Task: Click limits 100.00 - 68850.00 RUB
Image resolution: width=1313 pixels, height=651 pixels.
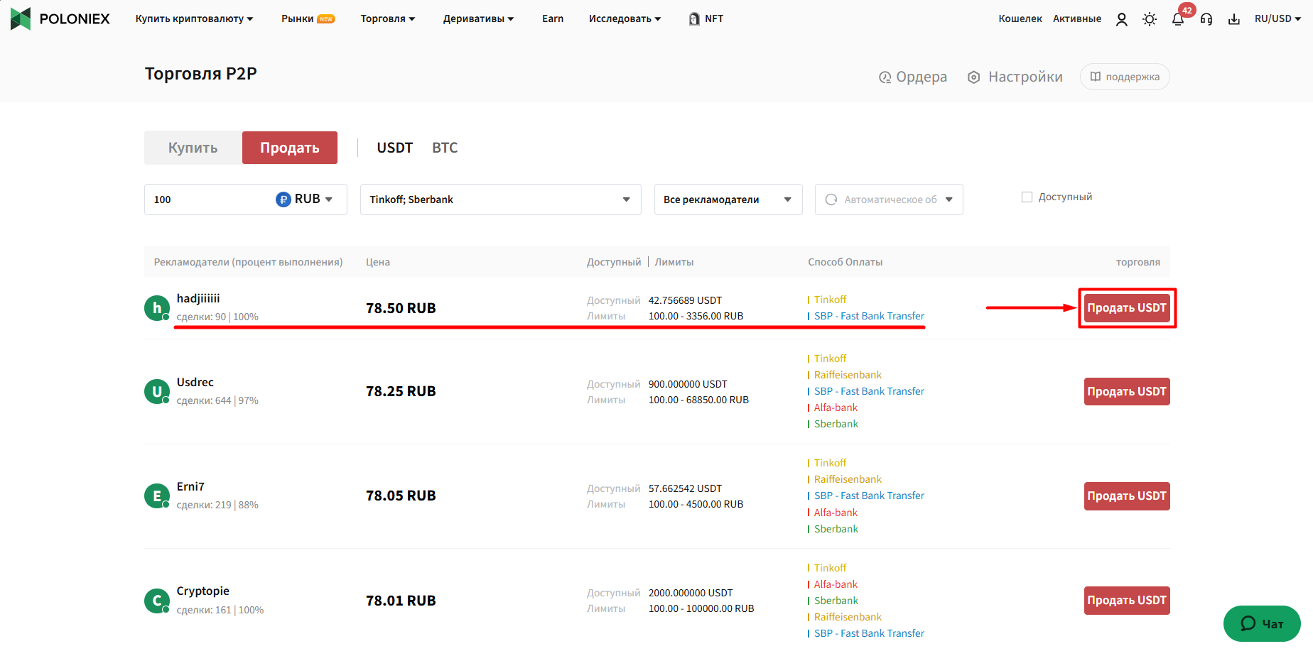Action: (x=698, y=400)
